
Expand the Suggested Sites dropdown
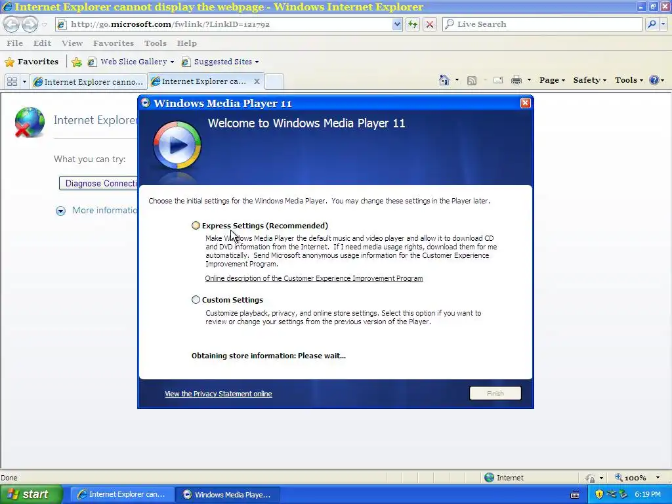pyautogui.click(x=257, y=62)
